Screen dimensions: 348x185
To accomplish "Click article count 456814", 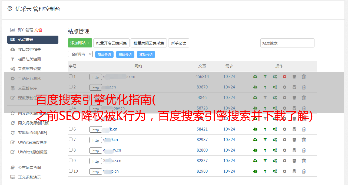I will click(x=202, y=77).
